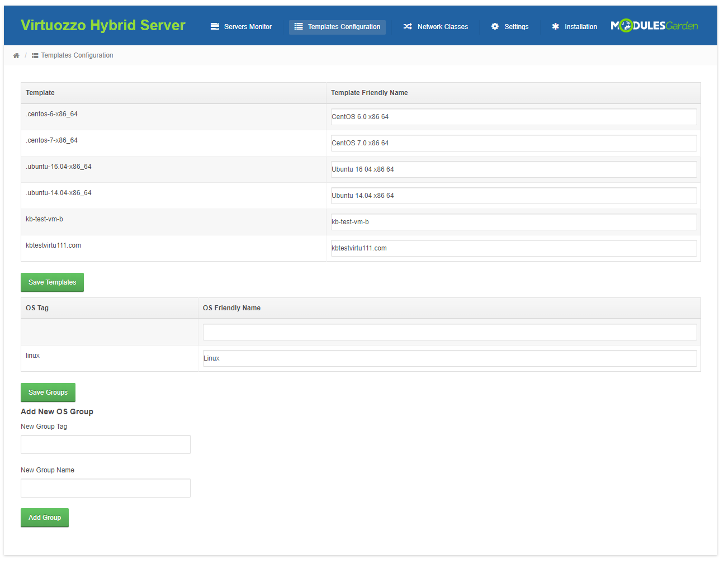The width and height of the screenshot is (724, 568).
Task: Click Templates Configuration breadcrumb link
Action: click(77, 55)
